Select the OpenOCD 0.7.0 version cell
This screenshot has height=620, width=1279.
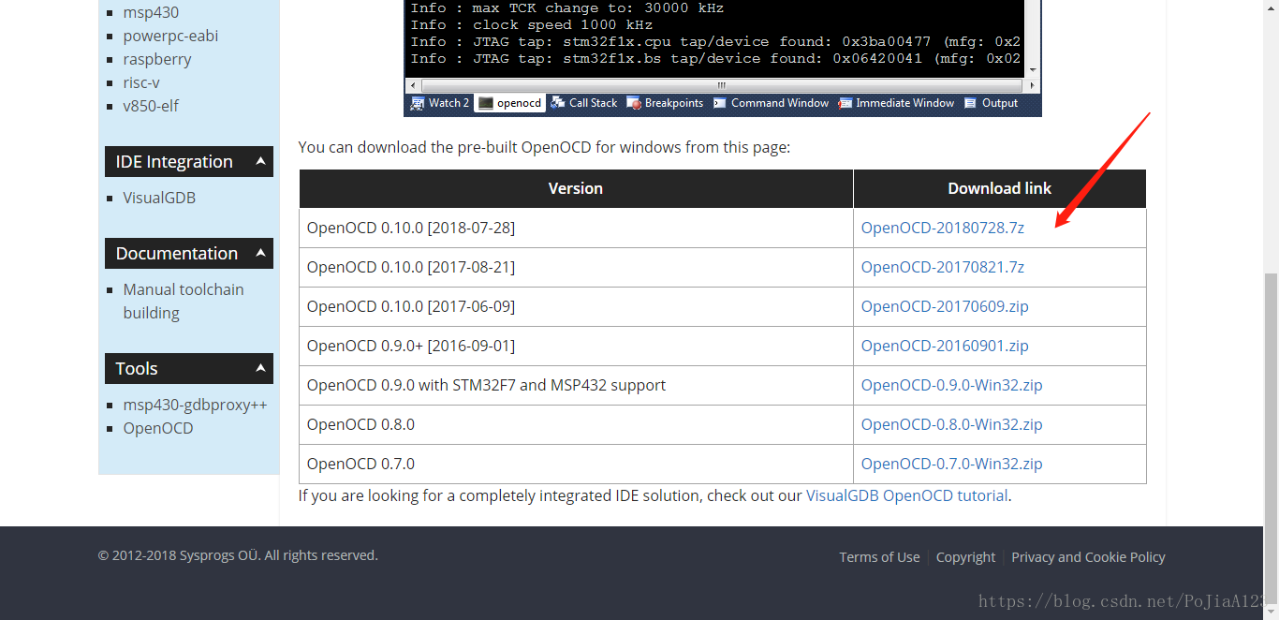click(x=576, y=464)
